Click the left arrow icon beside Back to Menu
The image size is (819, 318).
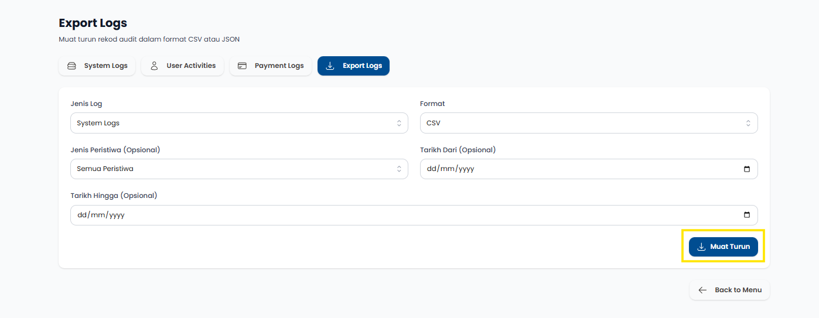coord(702,290)
